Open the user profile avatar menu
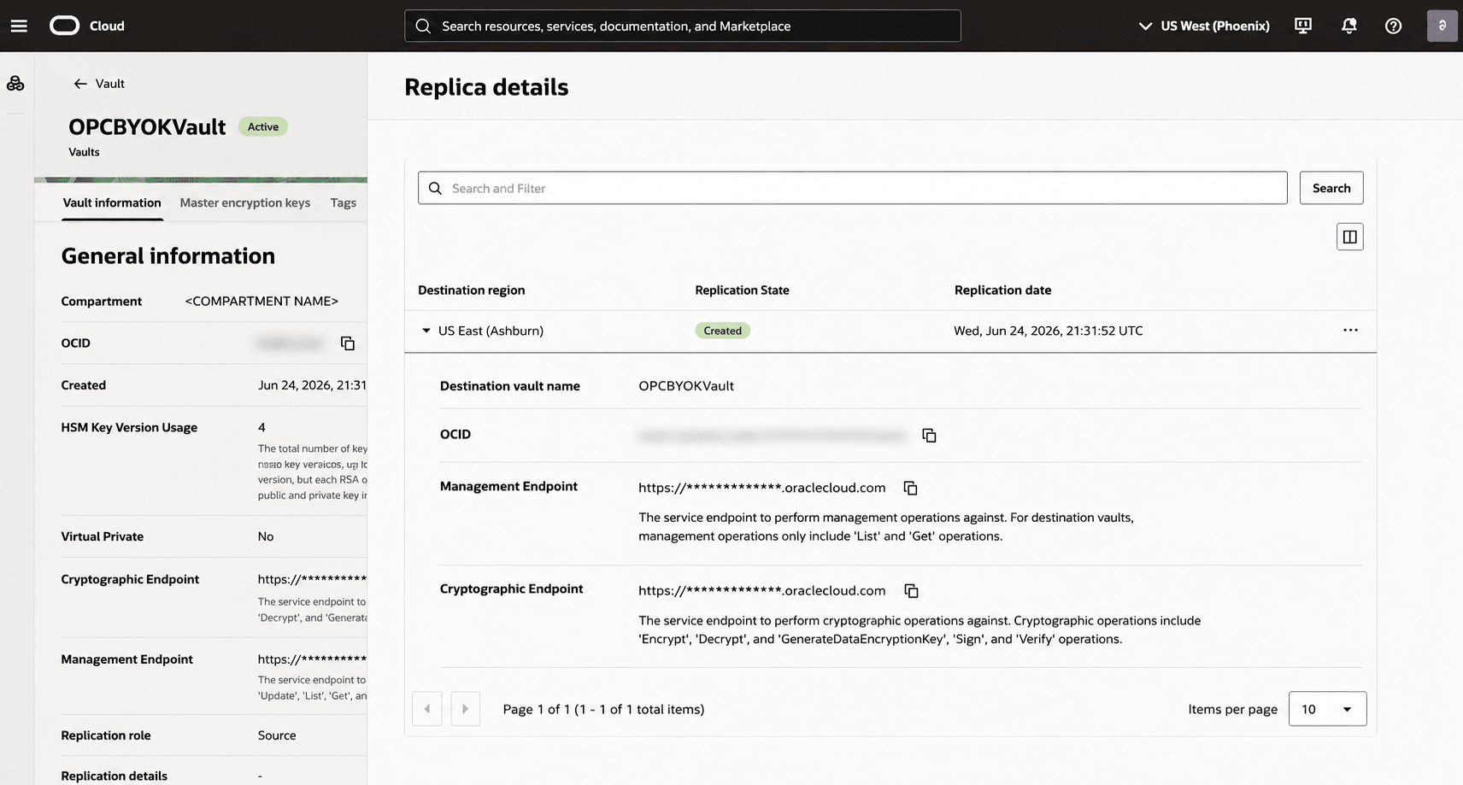The height and width of the screenshot is (785, 1463). (x=1442, y=26)
